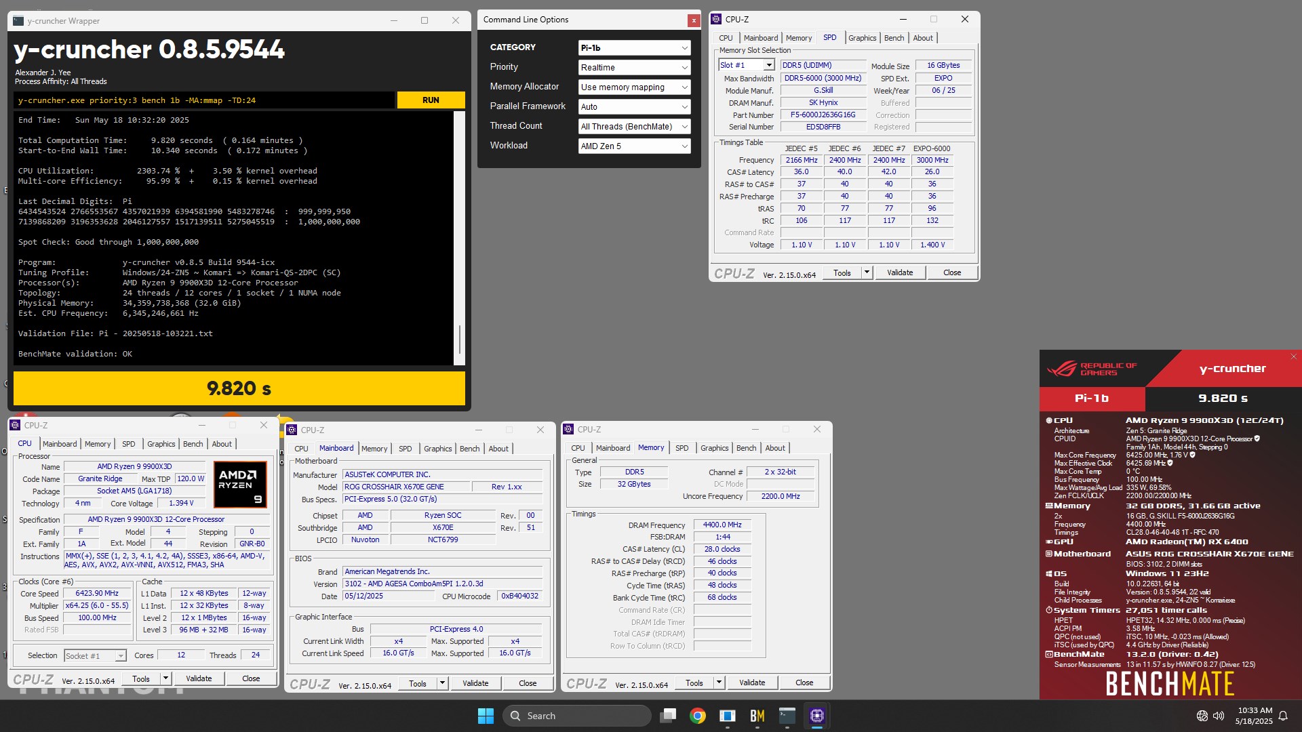This screenshot has width=1302, height=732.
Task: Open About tab in CPU-Z Memory window
Action: point(775,448)
